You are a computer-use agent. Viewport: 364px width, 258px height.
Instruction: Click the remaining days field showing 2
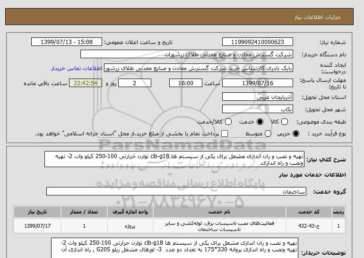pos(135,83)
